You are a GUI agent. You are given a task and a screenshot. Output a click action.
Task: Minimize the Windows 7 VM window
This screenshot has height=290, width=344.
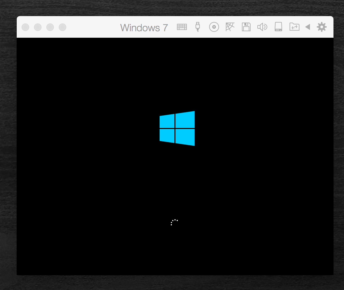tap(38, 27)
